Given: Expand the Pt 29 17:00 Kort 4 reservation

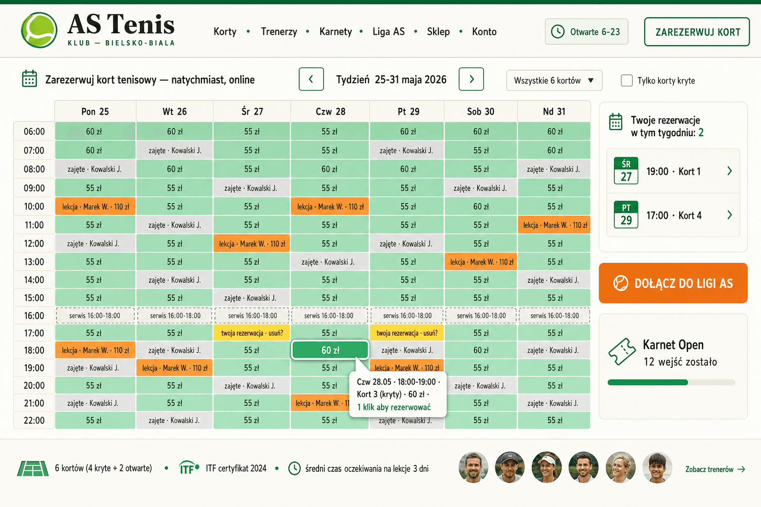Looking at the screenshot, I should click(x=673, y=215).
